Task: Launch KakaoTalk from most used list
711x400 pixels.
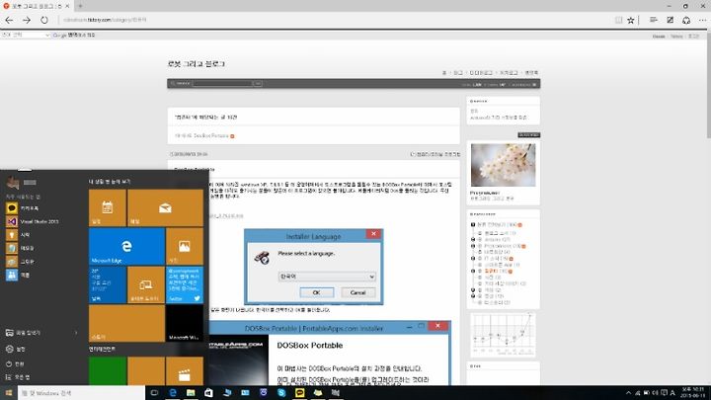Action: (x=23, y=208)
